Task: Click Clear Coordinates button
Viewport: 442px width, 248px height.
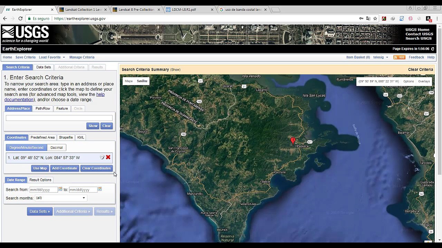Action: pos(96,168)
